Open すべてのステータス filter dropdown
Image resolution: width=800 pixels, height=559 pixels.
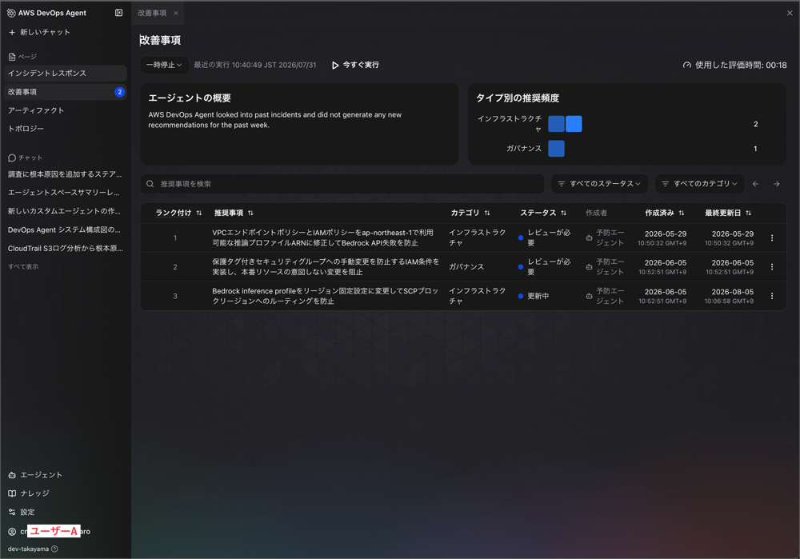pos(599,184)
